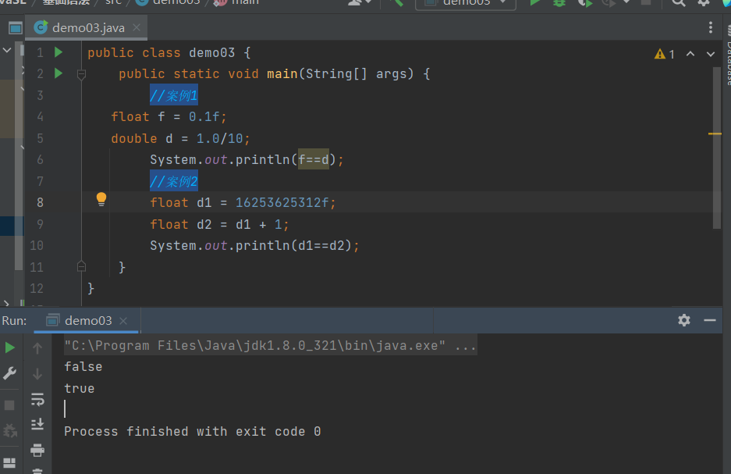Open the Run panel settings gear
Screen dimensions: 731x474
pos(684,320)
